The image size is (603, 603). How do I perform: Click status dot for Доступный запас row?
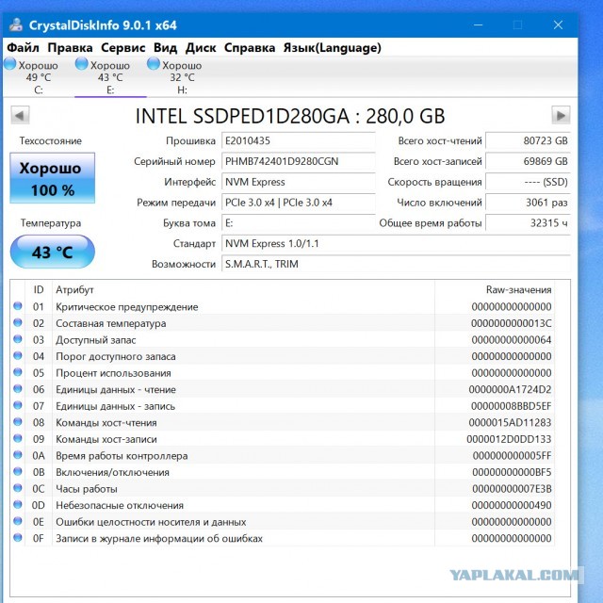pos(18,339)
